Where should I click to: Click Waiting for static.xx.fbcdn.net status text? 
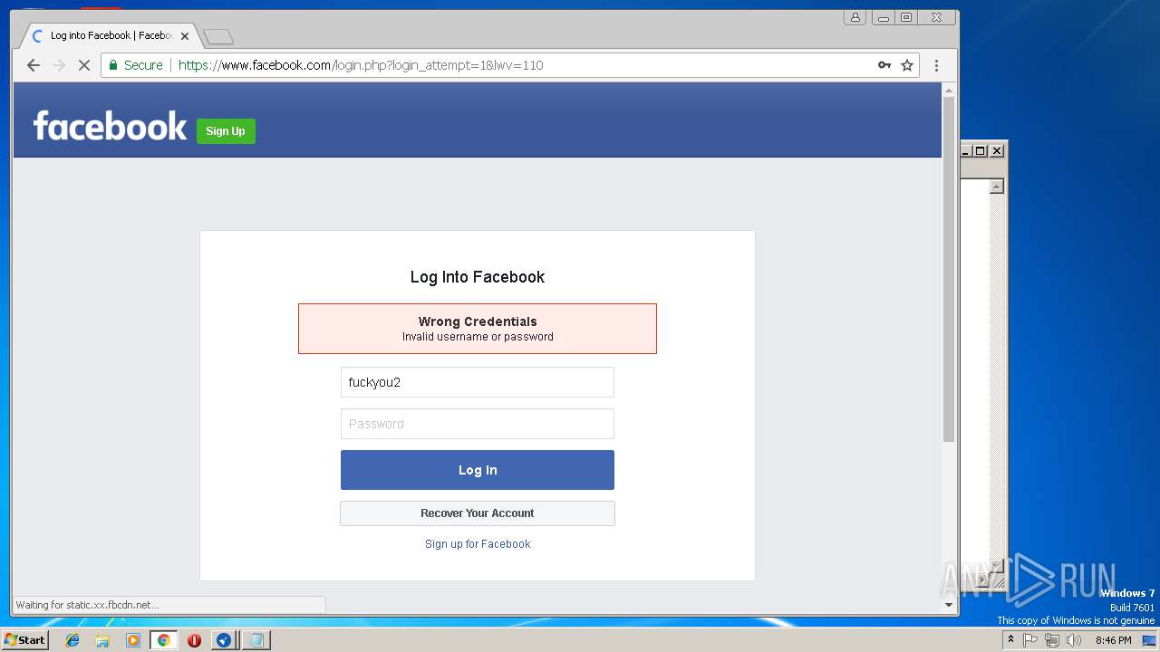87,605
